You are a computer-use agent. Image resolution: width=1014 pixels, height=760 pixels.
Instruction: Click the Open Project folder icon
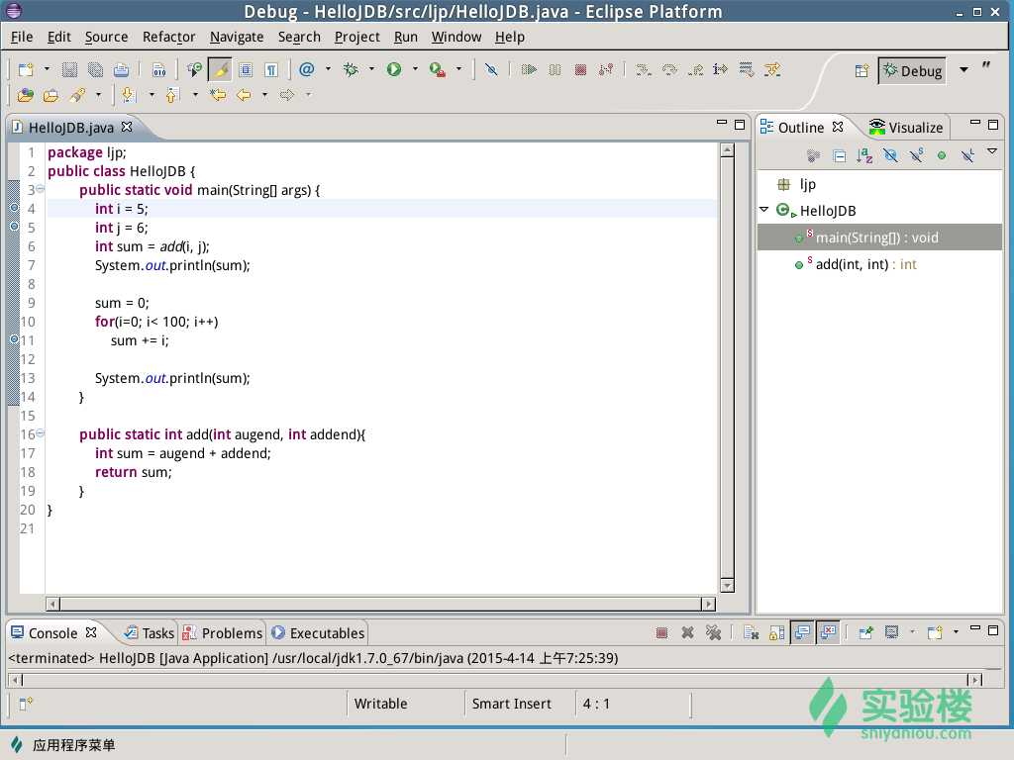pos(51,96)
